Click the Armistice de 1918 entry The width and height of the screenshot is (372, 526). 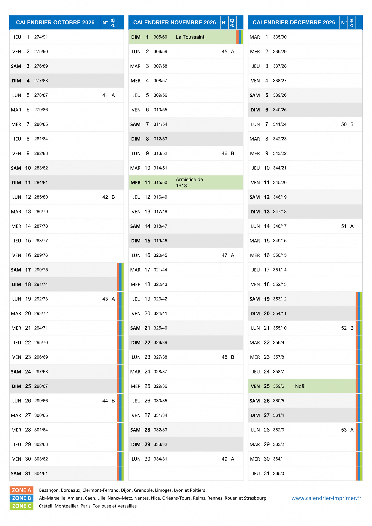[x=189, y=183]
